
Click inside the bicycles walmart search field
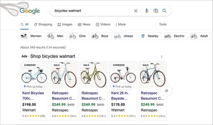[92, 11]
